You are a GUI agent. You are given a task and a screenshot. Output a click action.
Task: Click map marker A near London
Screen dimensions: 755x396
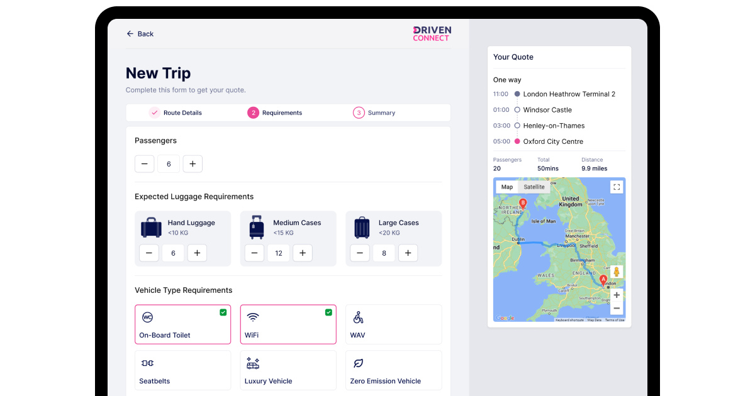[x=603, y=281]
